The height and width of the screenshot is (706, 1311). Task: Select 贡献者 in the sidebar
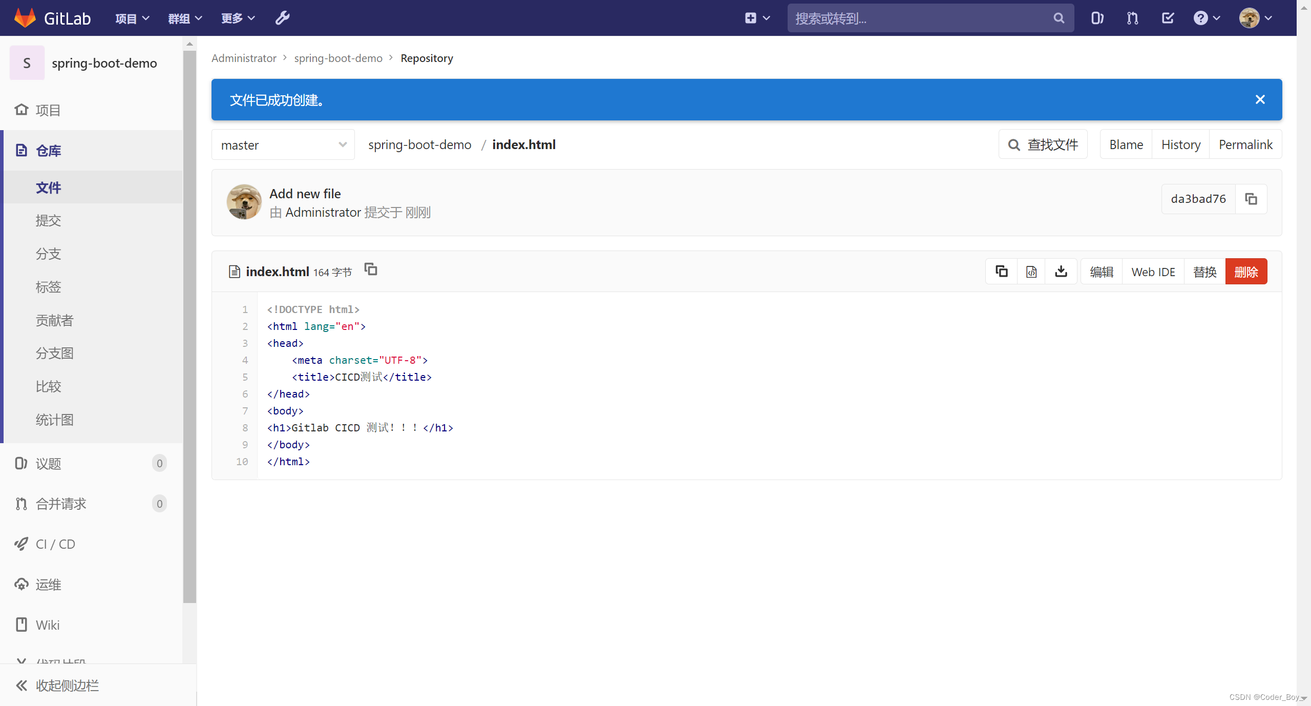coord(92,320)
